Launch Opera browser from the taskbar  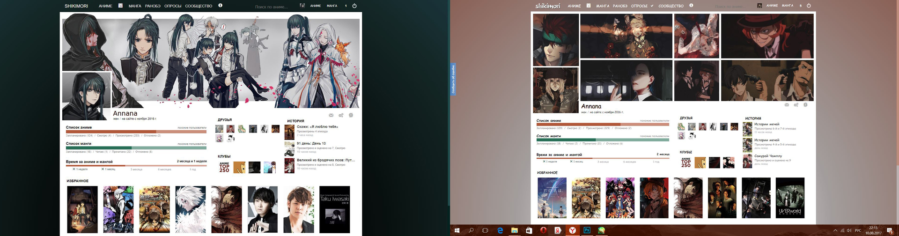click(543, 230)
